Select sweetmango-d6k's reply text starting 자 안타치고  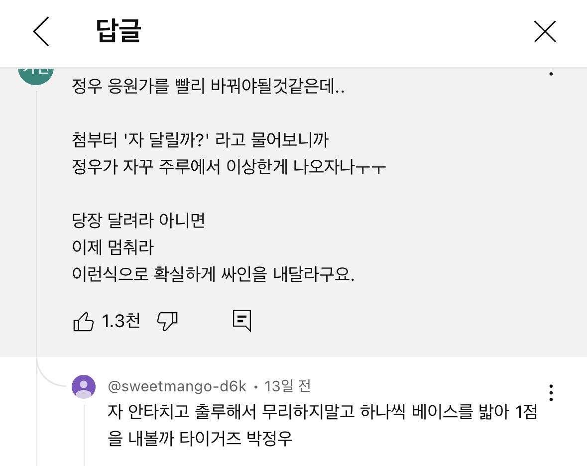322,425
